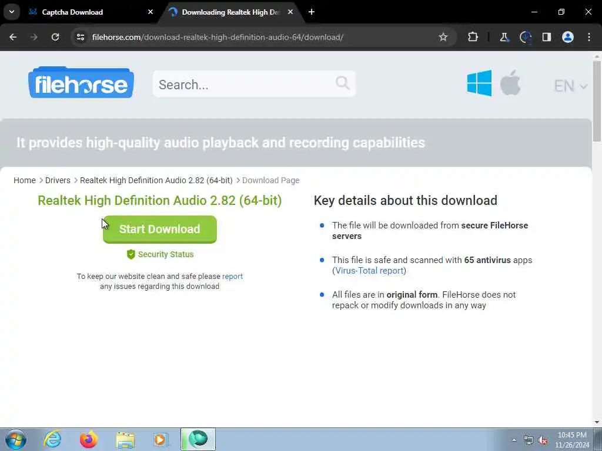602x451 pixels.
Task: Open the browser three-dot menu
Action: [589, 37]
